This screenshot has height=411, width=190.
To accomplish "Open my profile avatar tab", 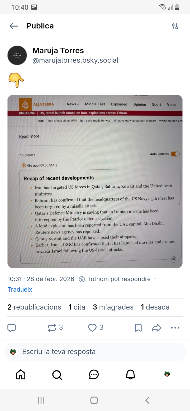I will pos(167,374).
